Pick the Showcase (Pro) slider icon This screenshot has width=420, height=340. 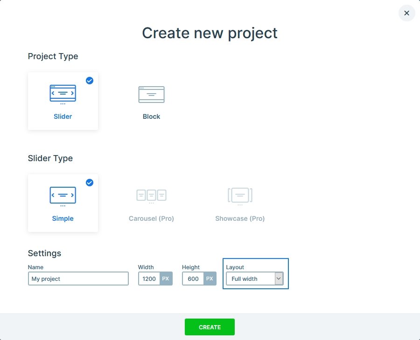(240, 197)
